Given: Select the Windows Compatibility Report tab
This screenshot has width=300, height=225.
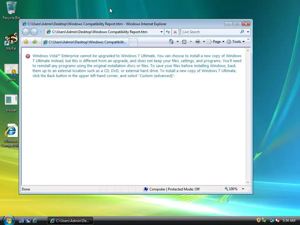Looking at the screenshot, I should pos(85,42).
